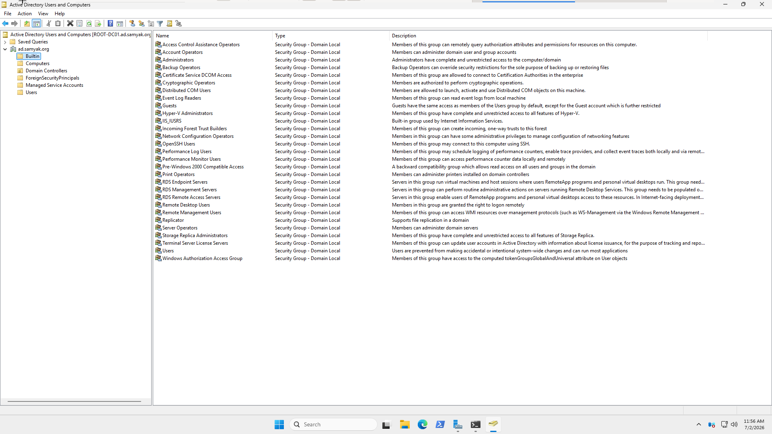Image resolution: width=772 pixels, height=434 pixels.
Task: Select the Account Operators group
Action: coord(183,52)
